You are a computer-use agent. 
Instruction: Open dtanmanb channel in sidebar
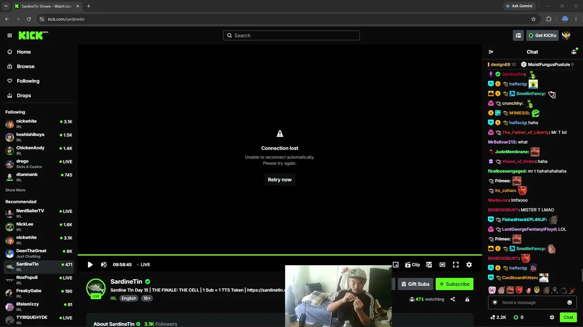coord(38,177)
